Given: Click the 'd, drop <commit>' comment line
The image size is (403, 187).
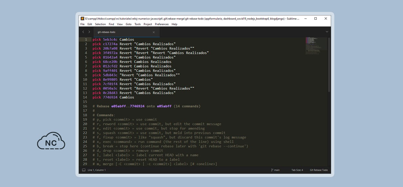Looking at the screenshot, I should pos(128,151).
